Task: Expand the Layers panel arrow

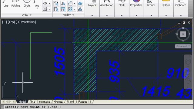Action: (x=92, y=15)
